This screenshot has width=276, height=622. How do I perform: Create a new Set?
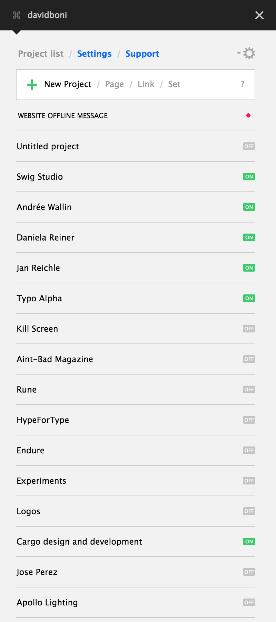[174, 84]
